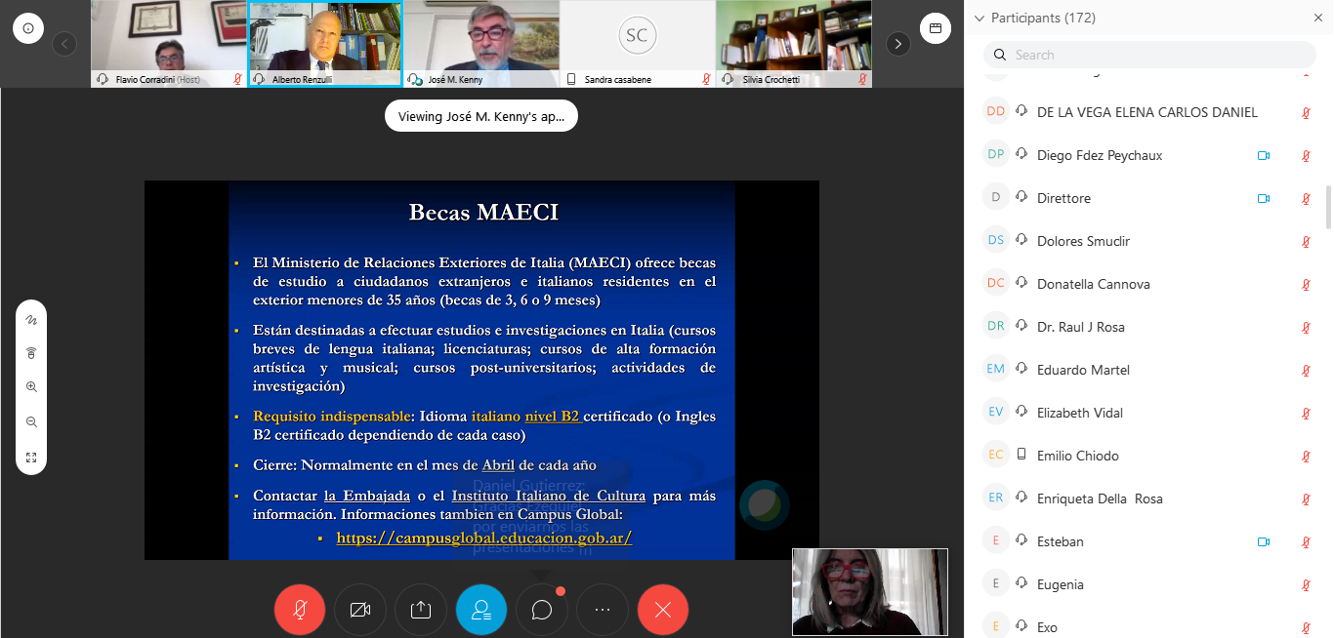Toggle the participants panel button

coord(481,610)
